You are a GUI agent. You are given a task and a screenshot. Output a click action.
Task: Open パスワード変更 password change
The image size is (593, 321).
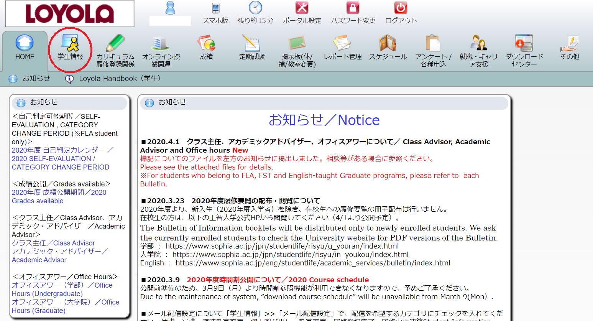tap(353, 13)
